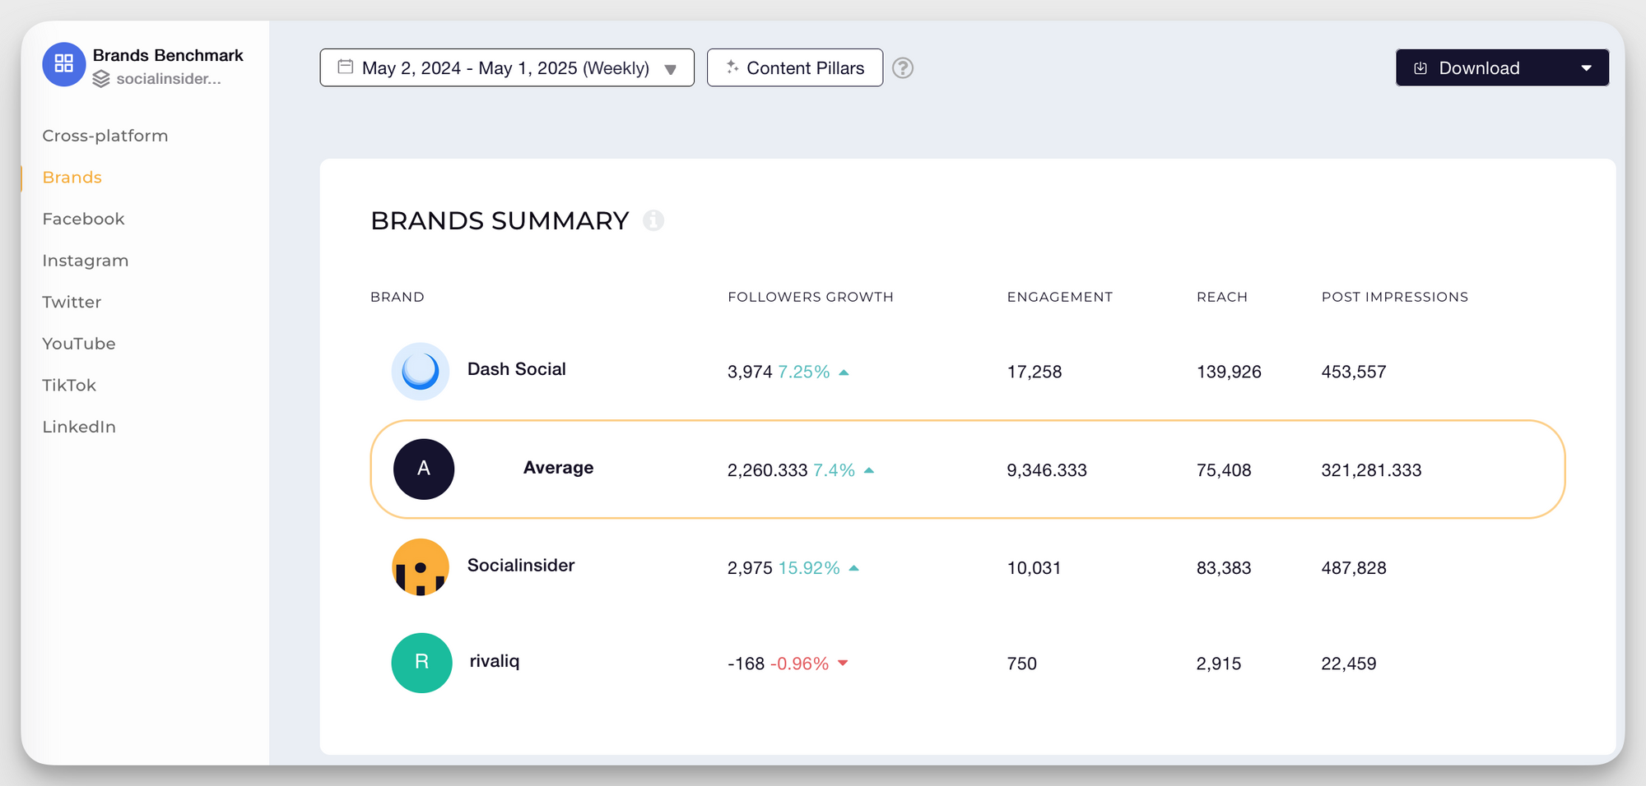The height and width of the screenshot is (786, 1646).
Task: Click the POST IMPRESSIONS column header
Action: pos(1395,297)
